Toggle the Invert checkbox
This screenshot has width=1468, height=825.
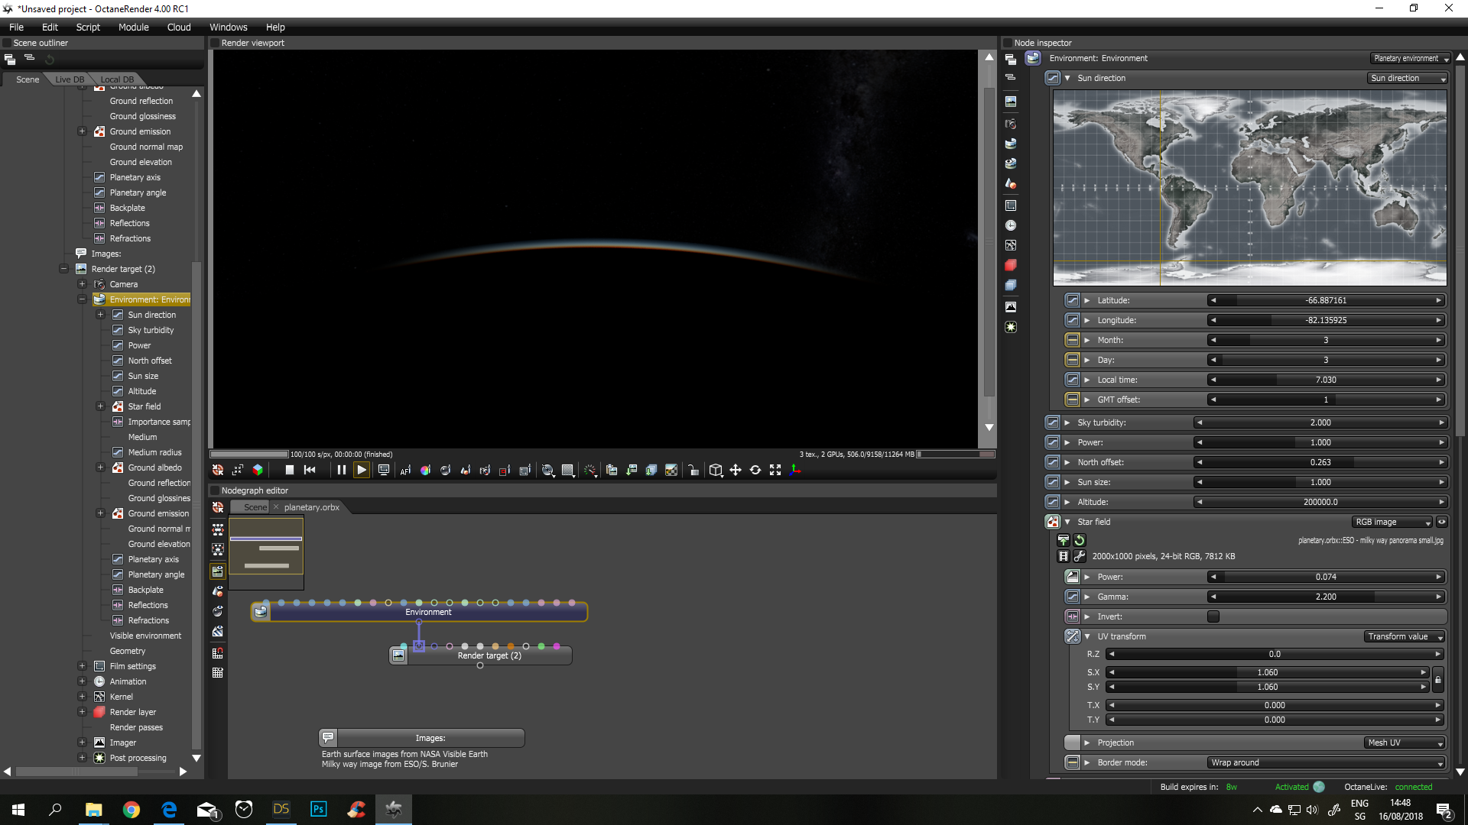coord(1213,616)
